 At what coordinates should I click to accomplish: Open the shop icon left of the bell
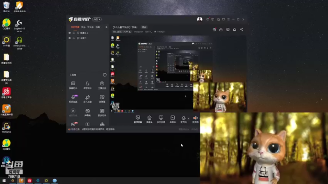(x=228, y=29)
